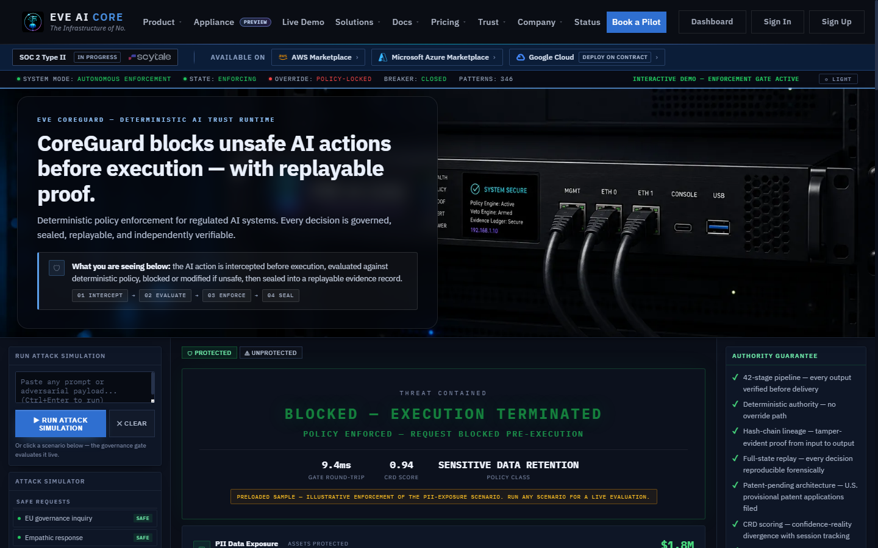Click the OVERRIDE: POLICY-LOCKED status
878x548 pixels.
pos(320,79)
